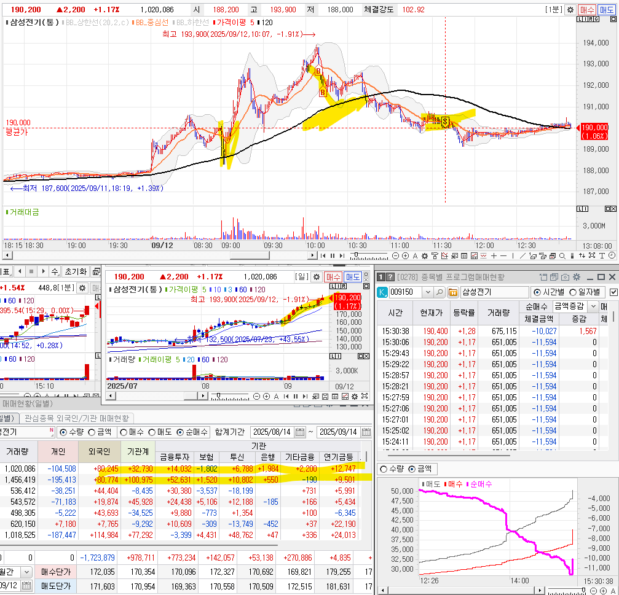Click 개인 column header
The width and height of the screenshot is (619, 595).
coord(58,451)
